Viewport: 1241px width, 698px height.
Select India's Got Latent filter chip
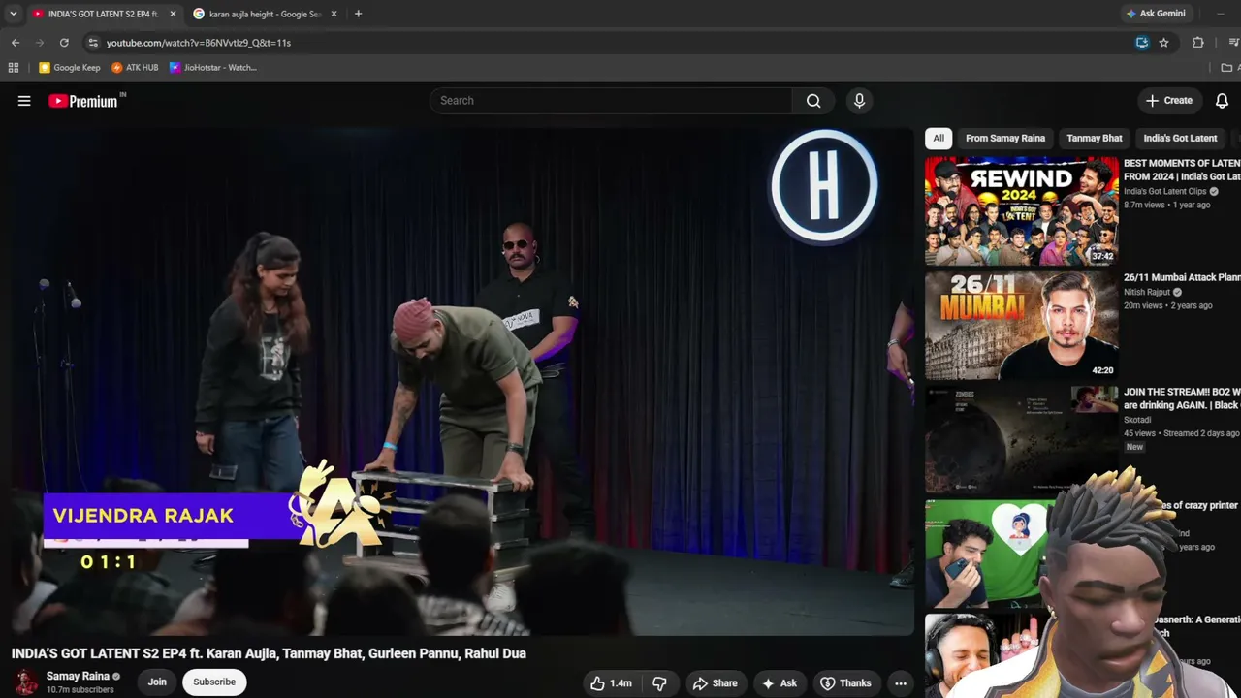1180,139
